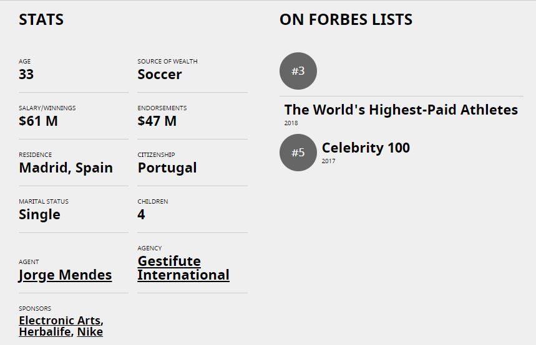Select the age value 33

tap(26, 74)
